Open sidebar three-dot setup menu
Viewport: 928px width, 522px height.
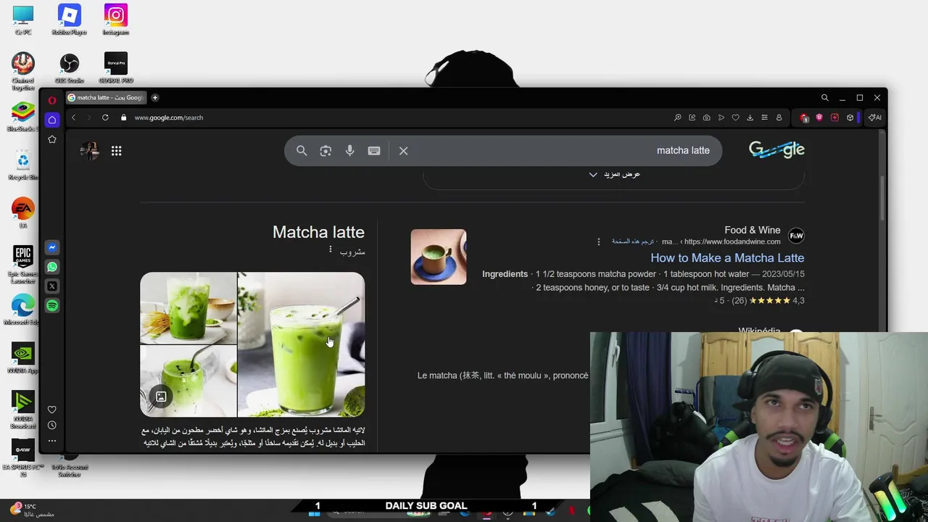tap(52, 441)
